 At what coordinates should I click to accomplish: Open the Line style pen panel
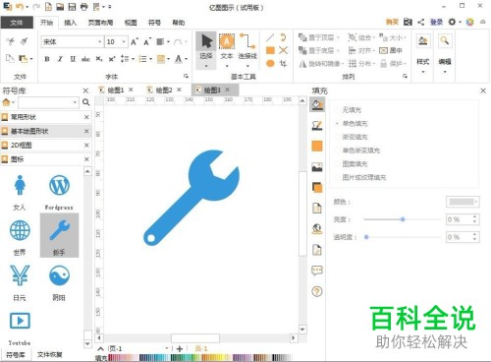(317, 126)
